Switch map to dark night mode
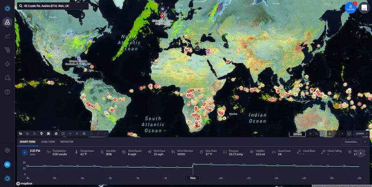The image size is (372, 187). coord(316,134)
